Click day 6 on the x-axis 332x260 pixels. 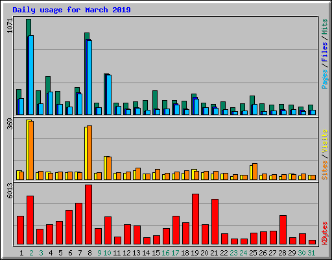pos(70,253)
